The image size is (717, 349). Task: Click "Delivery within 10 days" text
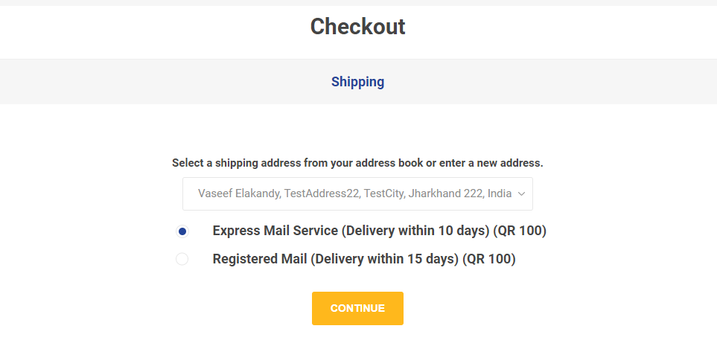coord(416,231)
